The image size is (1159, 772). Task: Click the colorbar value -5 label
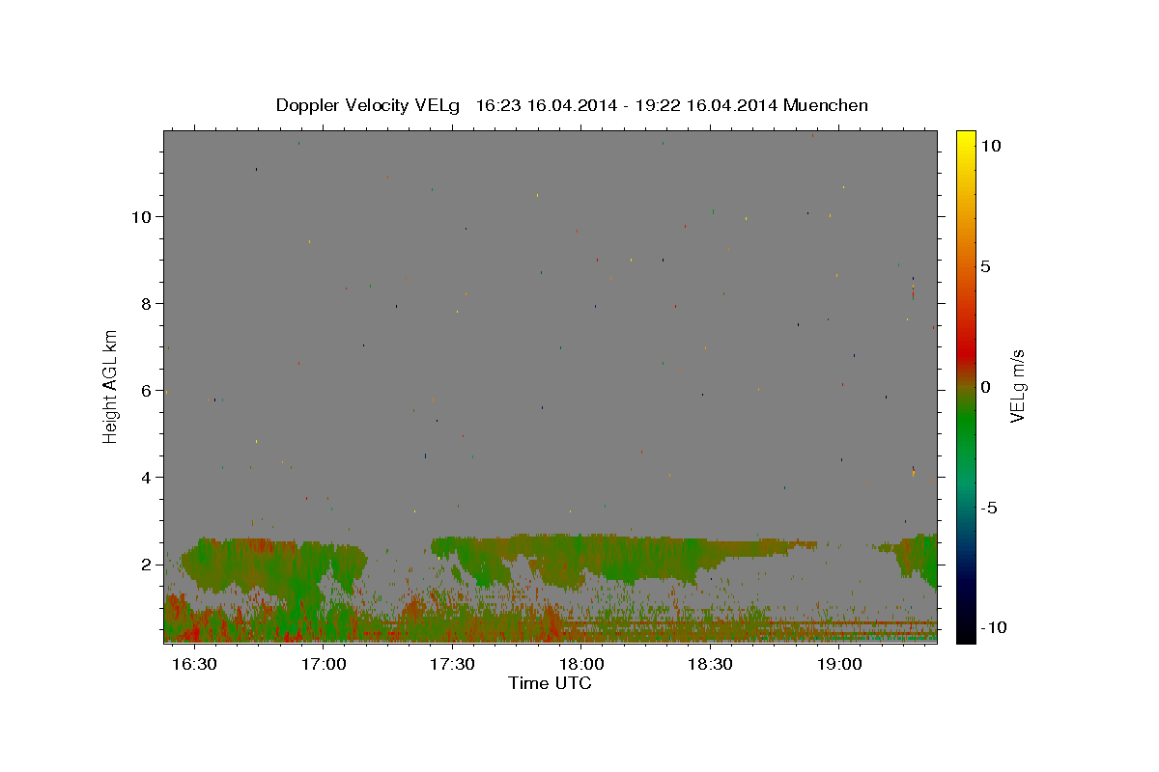click(989, 508)
